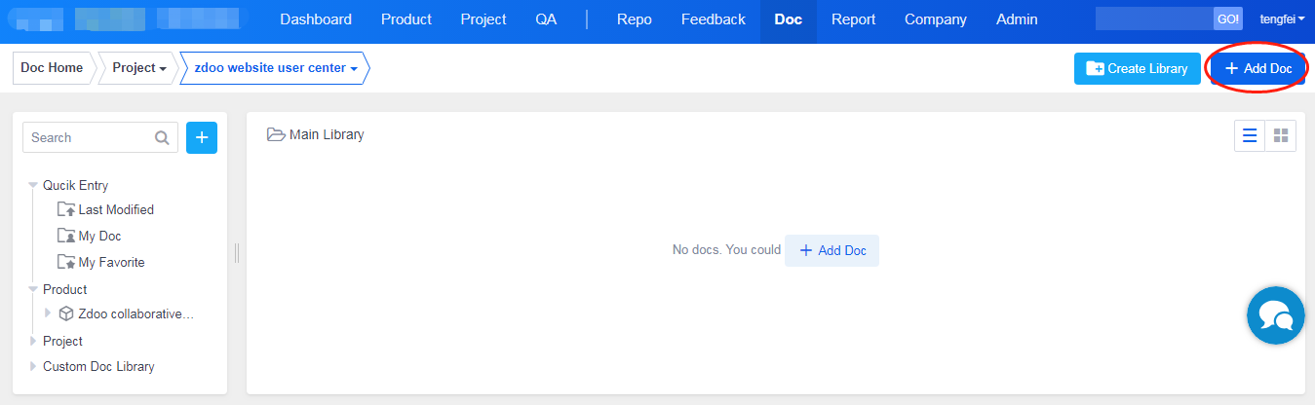Screen dimensions: 1315x405
Task: Open Last Modified folder in Quick Entry
Action: tap(115, 209)
